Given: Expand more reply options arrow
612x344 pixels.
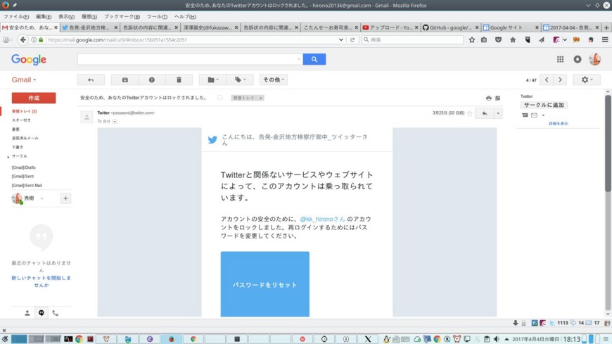Looking at the screenshot, I should tap(498, 113).
